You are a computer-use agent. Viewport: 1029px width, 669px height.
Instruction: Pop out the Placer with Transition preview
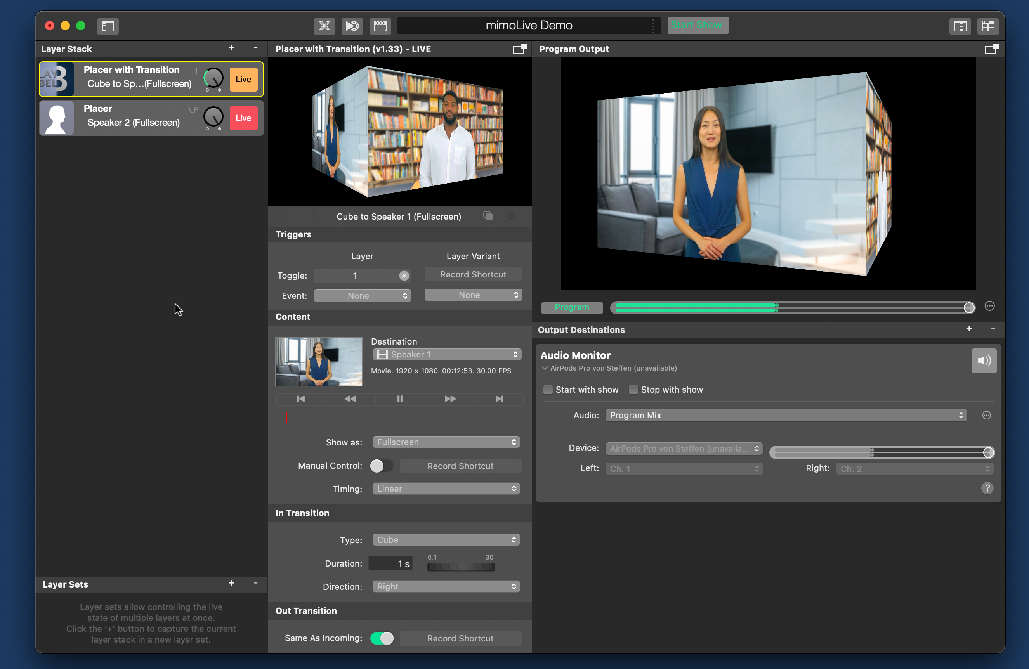tap(519, 49)
